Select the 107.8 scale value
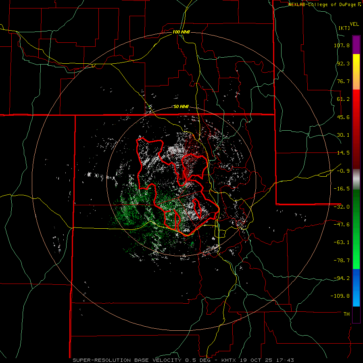 pos(342,45)
